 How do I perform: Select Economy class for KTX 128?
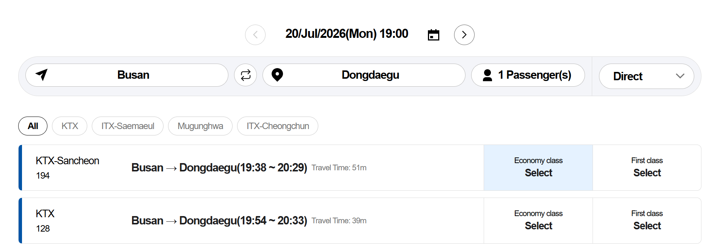538,221
